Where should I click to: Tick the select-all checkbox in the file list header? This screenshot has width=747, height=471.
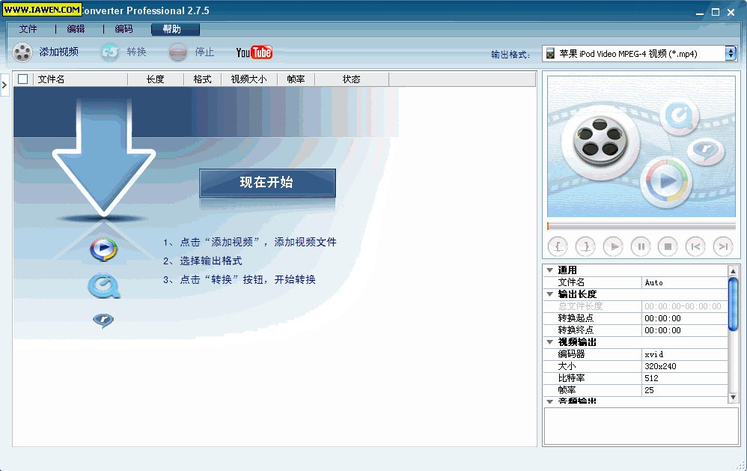(23, 79)
